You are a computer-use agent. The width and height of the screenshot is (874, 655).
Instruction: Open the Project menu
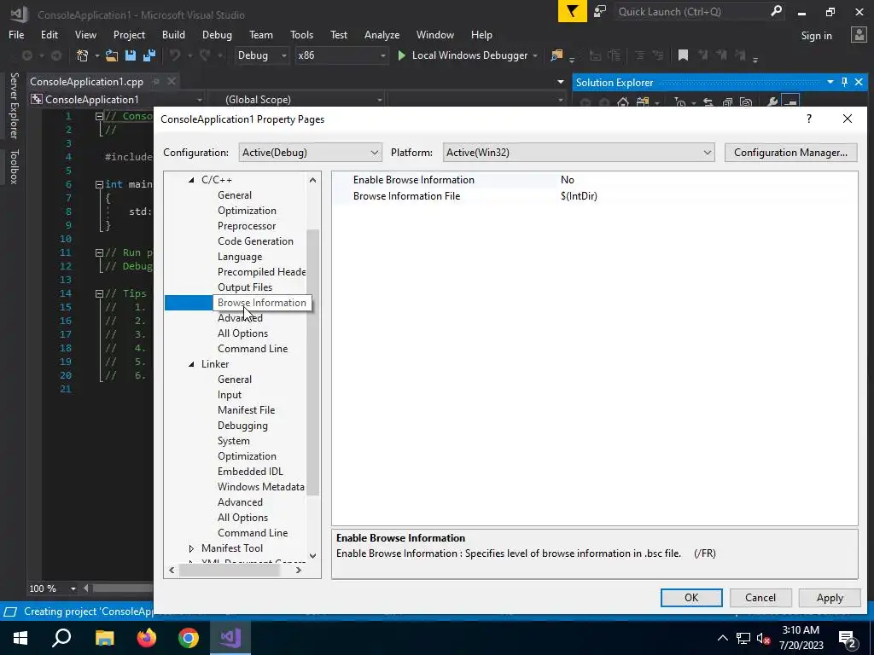(129, 34)
